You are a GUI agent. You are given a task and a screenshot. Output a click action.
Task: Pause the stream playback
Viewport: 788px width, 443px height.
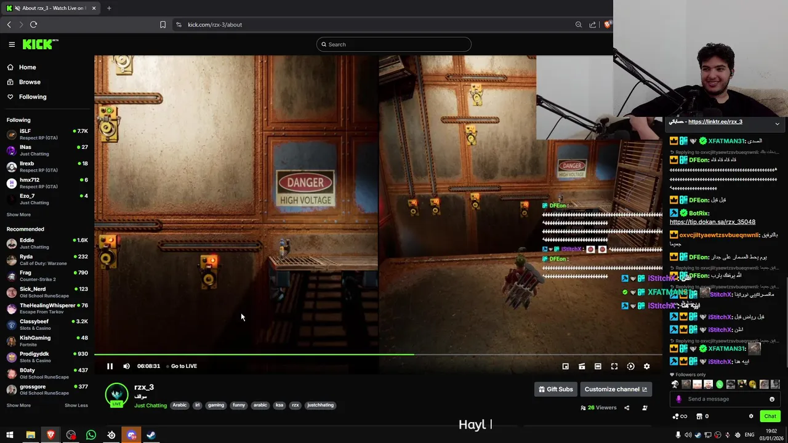pos(110,366)
